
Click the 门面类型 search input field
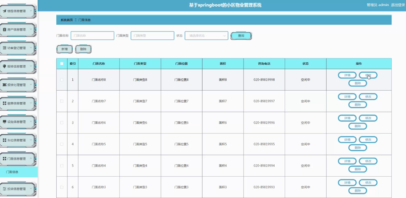point(152,36)
